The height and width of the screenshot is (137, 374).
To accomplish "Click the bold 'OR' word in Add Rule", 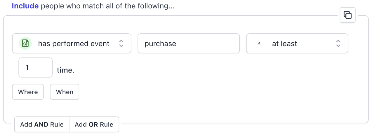I will [93, 125].
